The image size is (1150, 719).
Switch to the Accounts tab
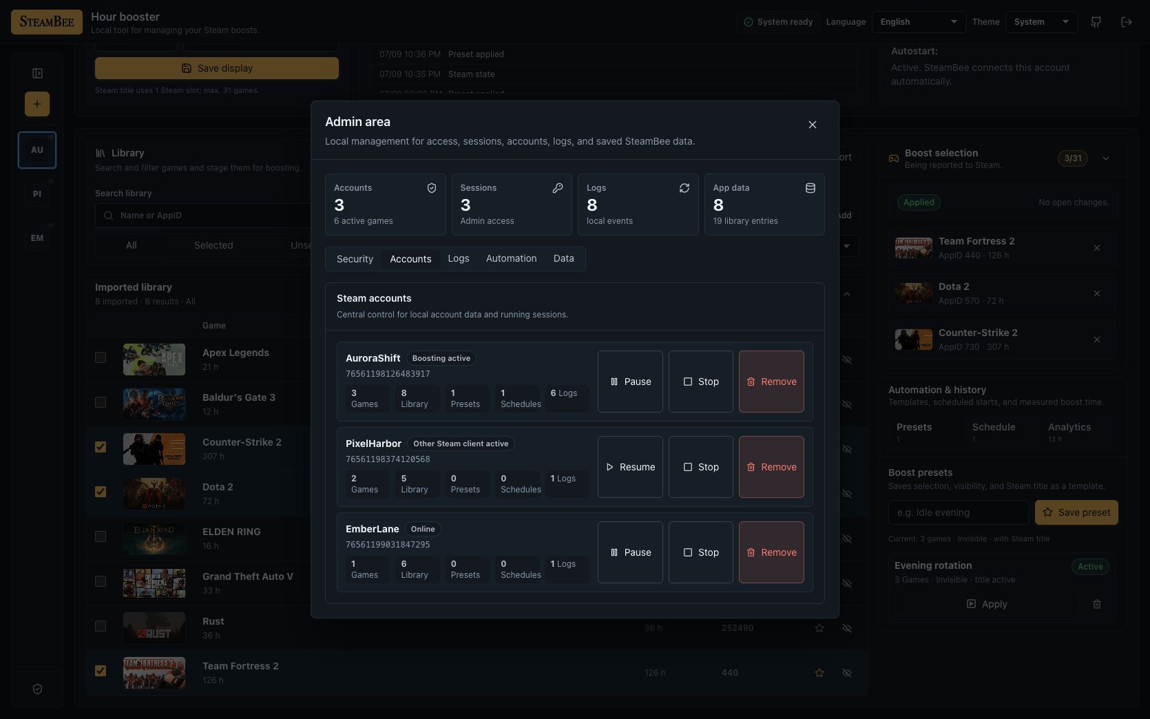410,259
